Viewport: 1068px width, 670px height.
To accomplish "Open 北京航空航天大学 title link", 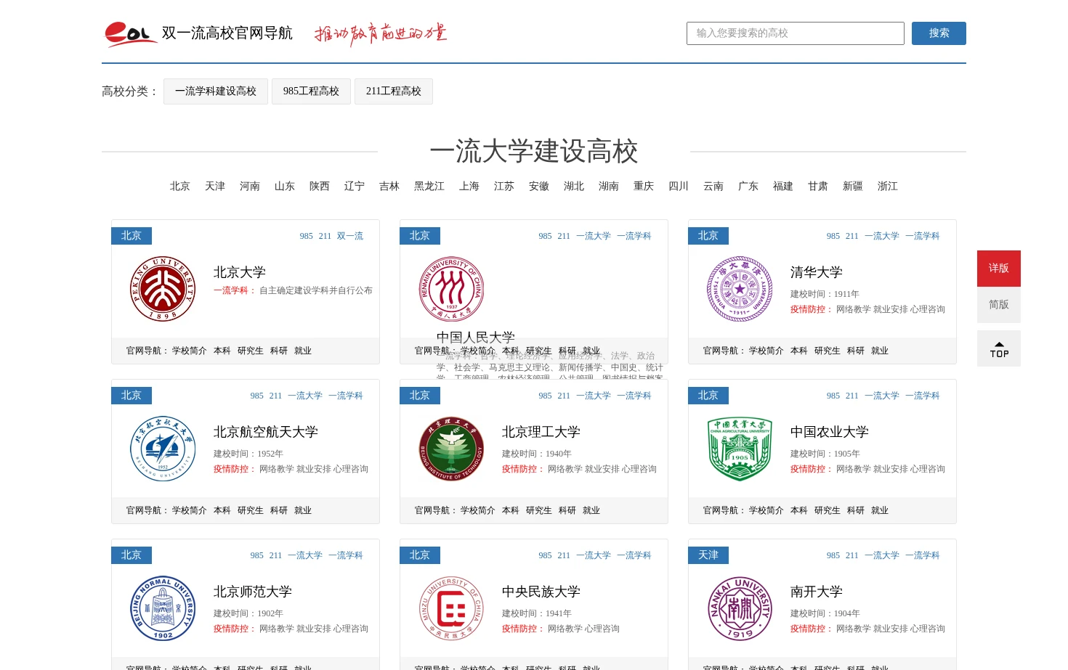I will click(x=266, y=432).
